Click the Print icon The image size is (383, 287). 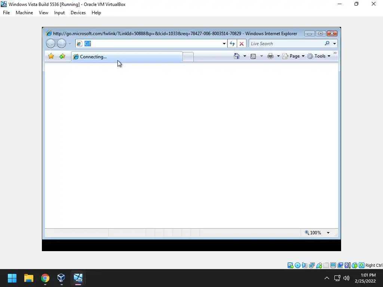(x=270, y=56)
